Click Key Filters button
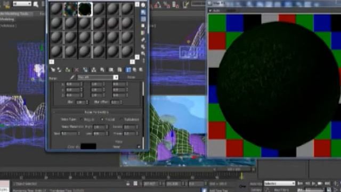The height and width of the screenshot is (192, 341). pyautogui.click(x=281, y=190)
